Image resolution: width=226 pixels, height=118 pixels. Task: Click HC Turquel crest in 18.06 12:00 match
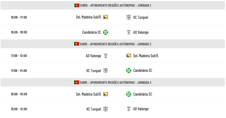(x=106, y=109)
